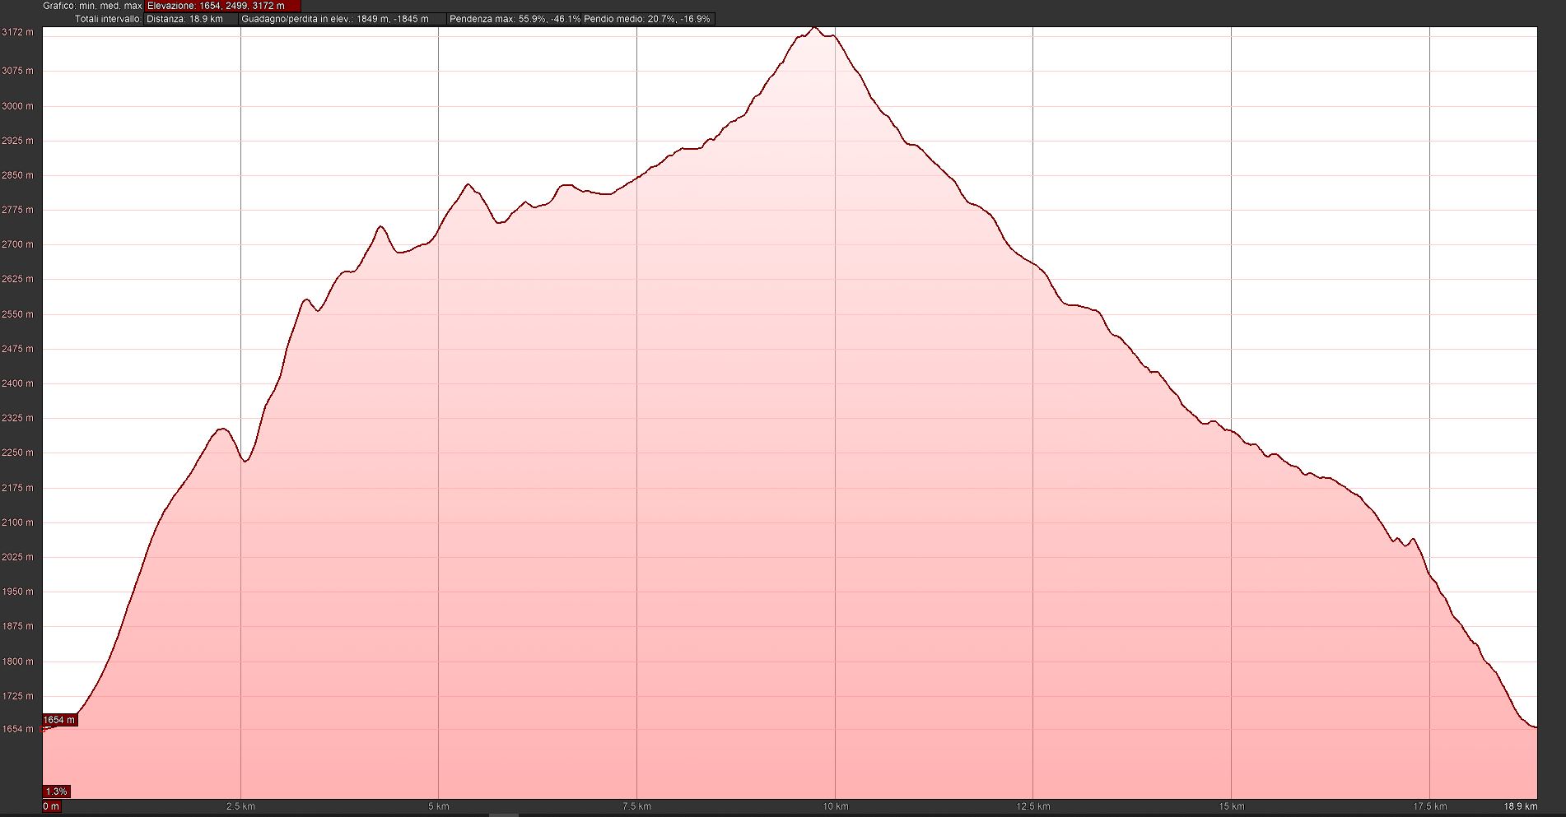Click the 0 m distance cursor tag
This screenshot has height=817, width=1566.
click(51, 806)
